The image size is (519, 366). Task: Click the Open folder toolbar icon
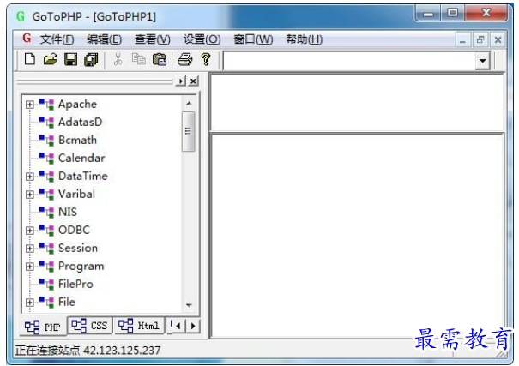click(x=51, y=59)
